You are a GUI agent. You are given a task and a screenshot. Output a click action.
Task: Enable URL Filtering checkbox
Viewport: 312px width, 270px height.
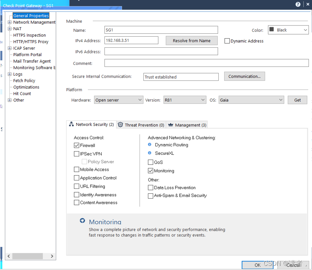(76, 186)
